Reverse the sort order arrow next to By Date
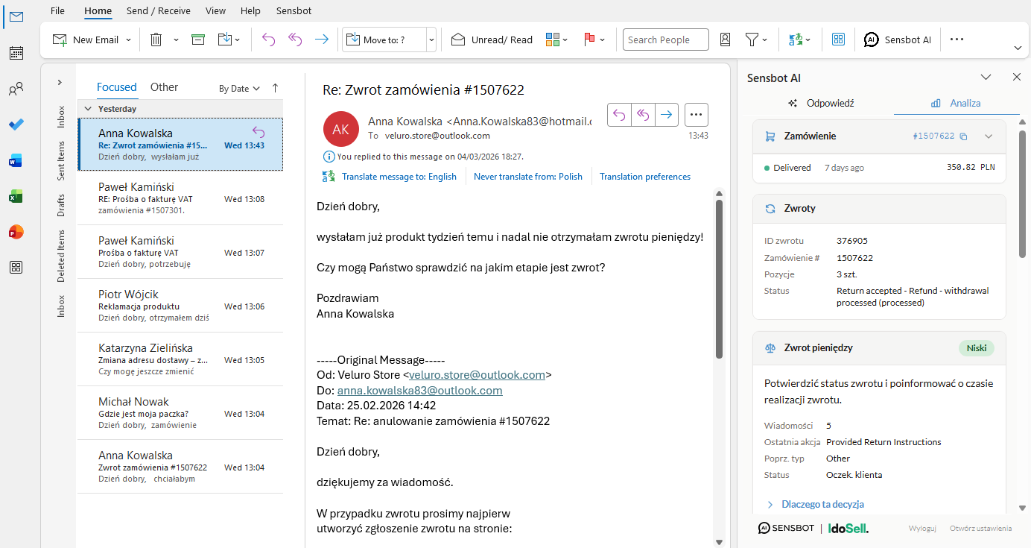Screen dimensions: 1031x548 [x=275, y=88]
